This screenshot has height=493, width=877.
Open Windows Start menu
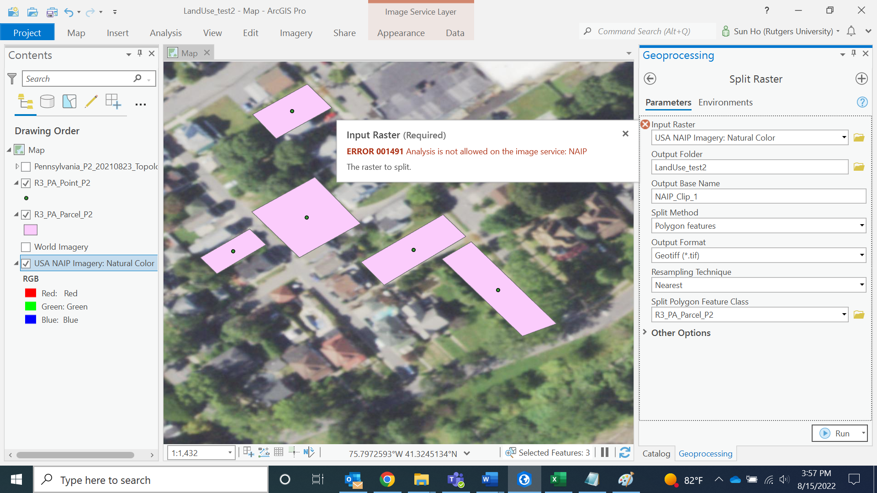coord(16,479)
